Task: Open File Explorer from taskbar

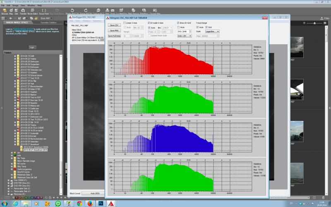Action: [x=26, y=204]
